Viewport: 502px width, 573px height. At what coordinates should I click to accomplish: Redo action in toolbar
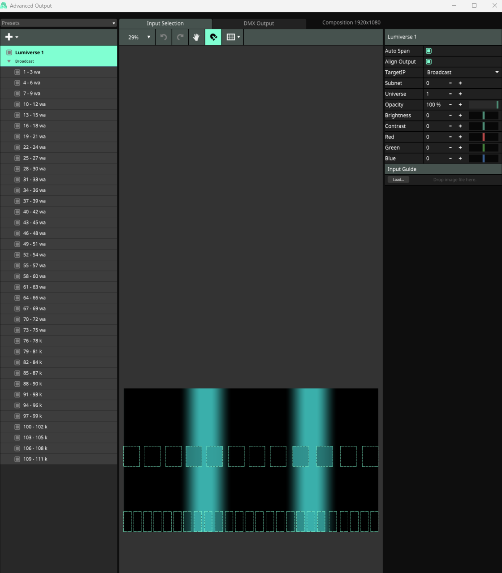tap(180, 37)
